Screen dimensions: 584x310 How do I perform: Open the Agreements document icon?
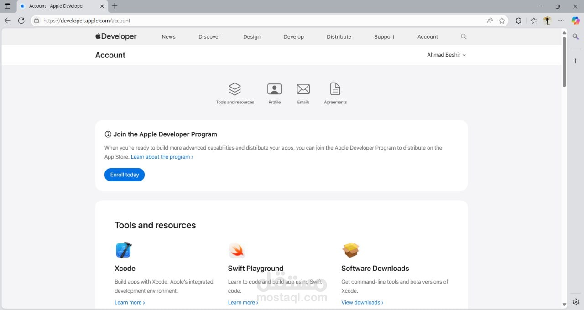click(x=335, y=89)
